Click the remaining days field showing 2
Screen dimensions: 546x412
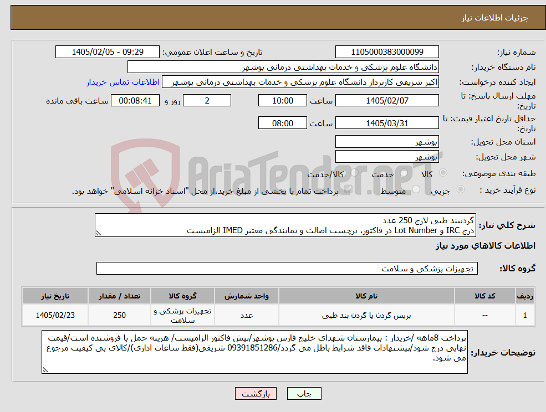click(207, 101)
